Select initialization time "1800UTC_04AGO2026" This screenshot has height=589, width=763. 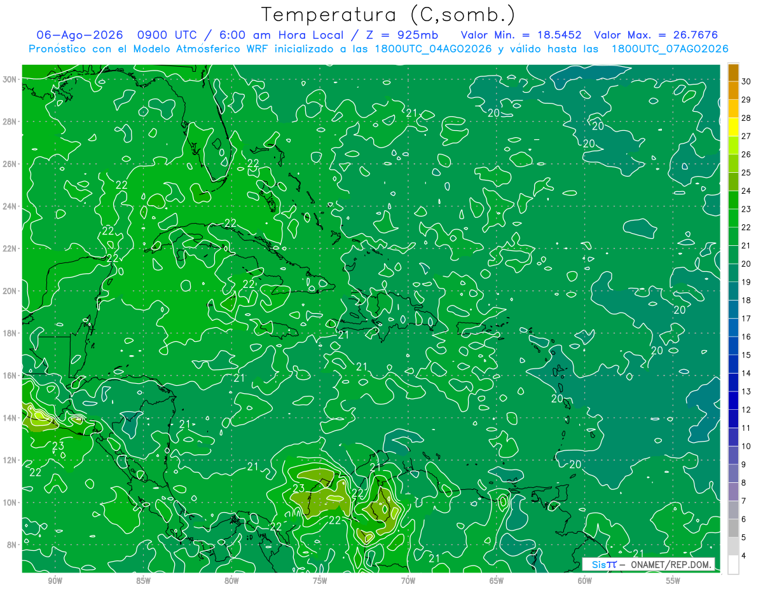click(x=434, y=49)
